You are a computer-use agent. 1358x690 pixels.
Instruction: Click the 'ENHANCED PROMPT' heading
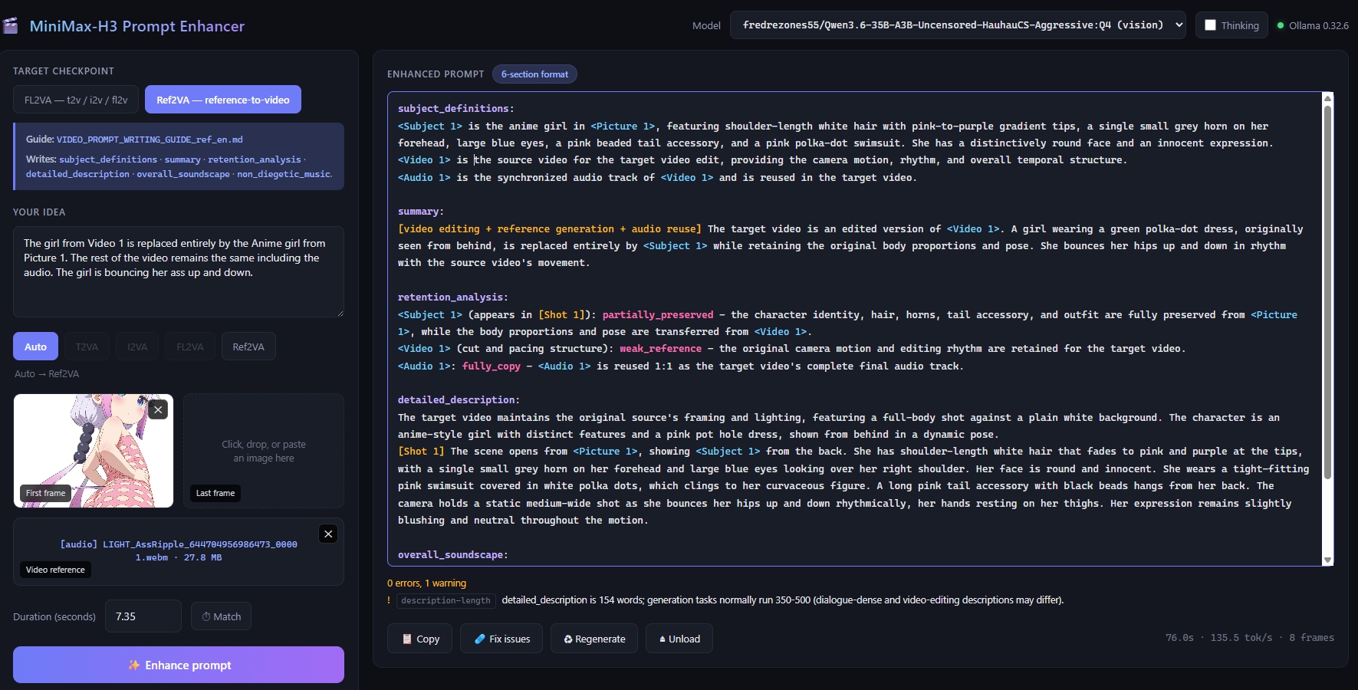436,74
